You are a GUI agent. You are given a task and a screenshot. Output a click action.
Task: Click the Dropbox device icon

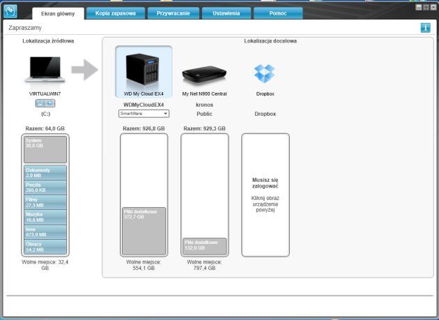pos(265,74)
